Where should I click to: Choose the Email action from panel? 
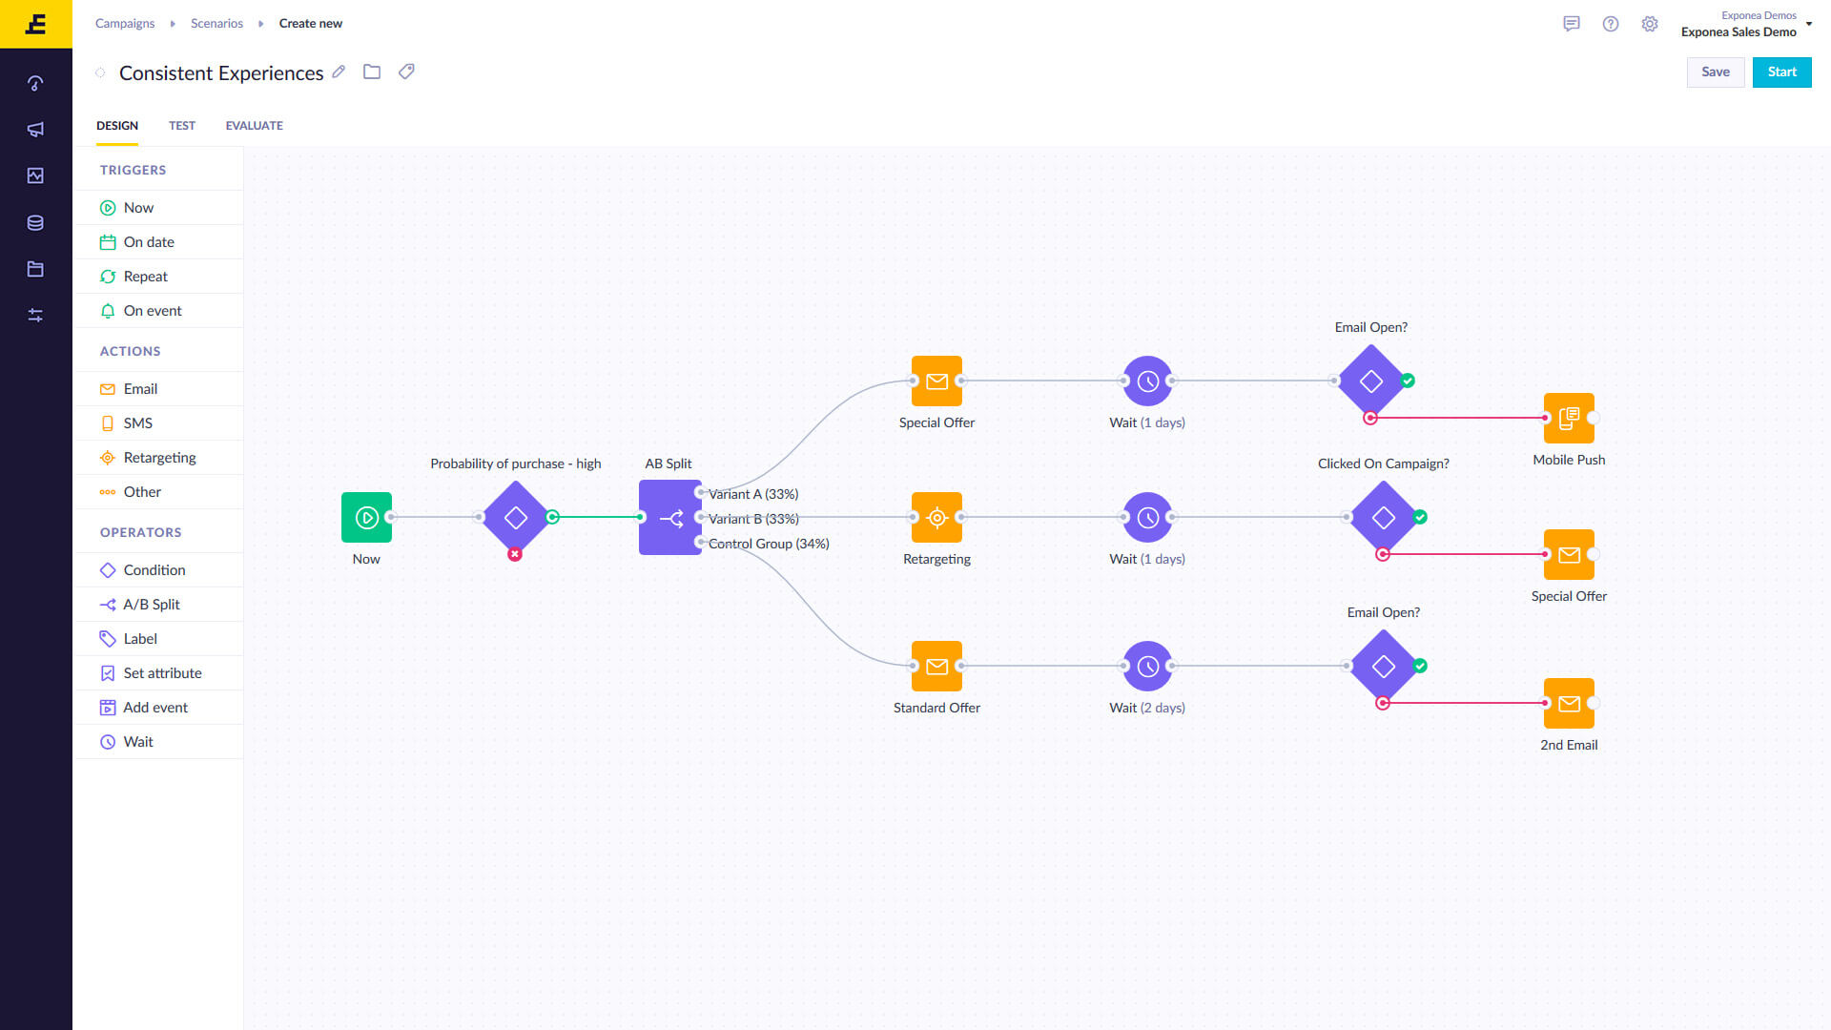pos(158,389)
